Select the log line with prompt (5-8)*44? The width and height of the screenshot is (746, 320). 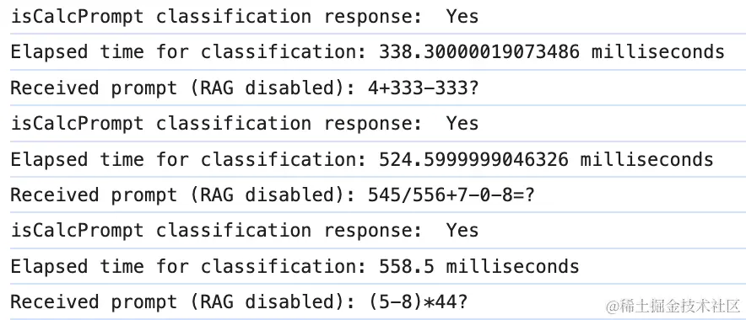373,301
